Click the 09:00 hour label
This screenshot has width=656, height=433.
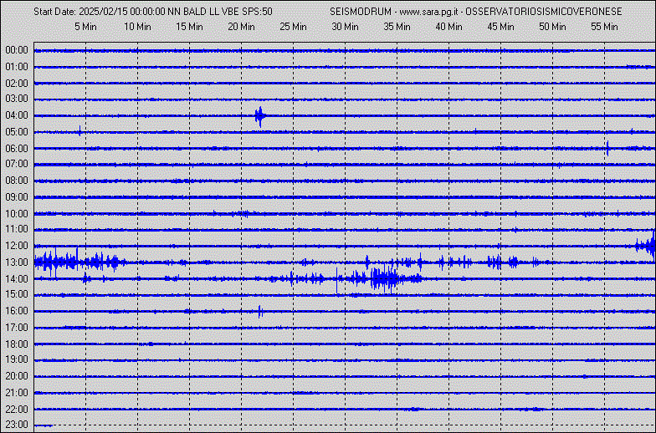[17, 197]
